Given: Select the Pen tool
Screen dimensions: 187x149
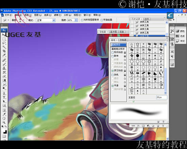Looking at the screenshot, I should (x=4, y=93).
